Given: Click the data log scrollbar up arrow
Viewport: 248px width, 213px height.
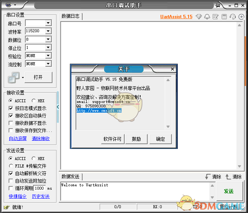Looking at the screenshot, I should click(239, 25).
